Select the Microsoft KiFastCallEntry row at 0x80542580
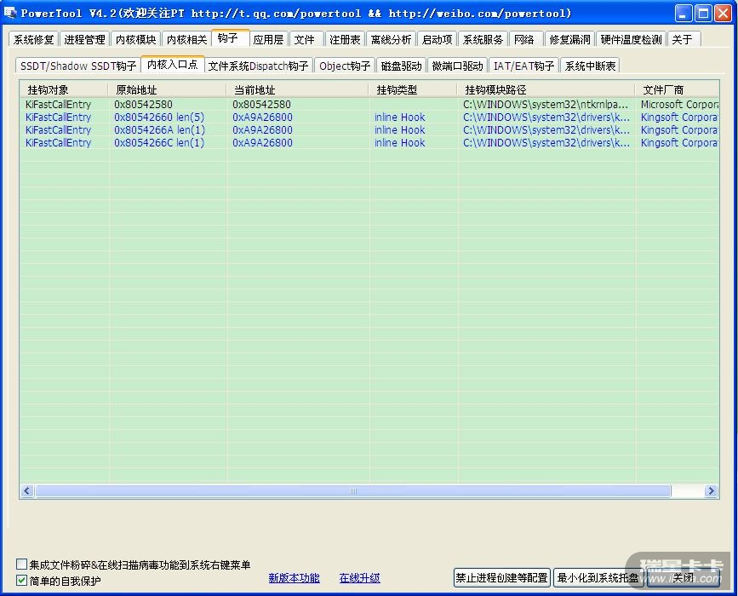The height and width of the screenshot is (596, 738). click(x=58, y=105)
